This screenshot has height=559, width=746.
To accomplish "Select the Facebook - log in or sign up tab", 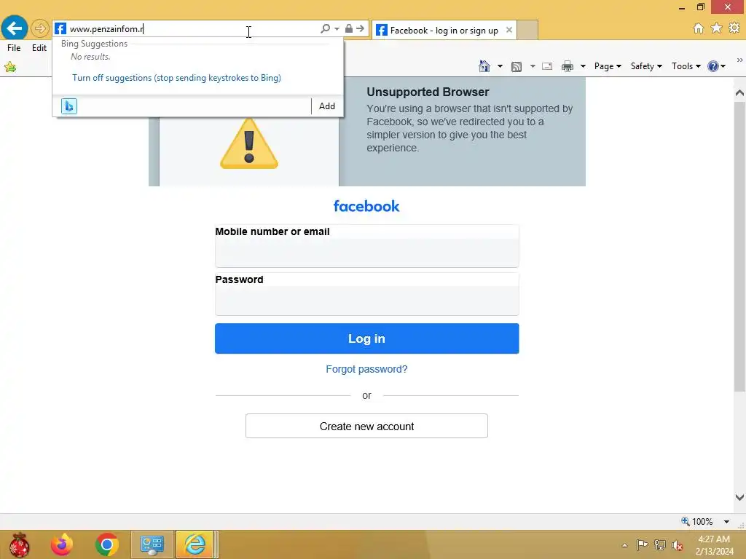I will click(x=444, y=31).
